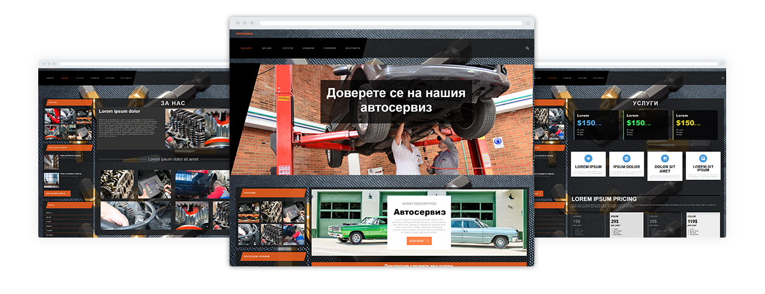The image size is (765, 294).
Task: Open the ГАЛЕРИЯ menu item in center window
Action: [330, 48]
